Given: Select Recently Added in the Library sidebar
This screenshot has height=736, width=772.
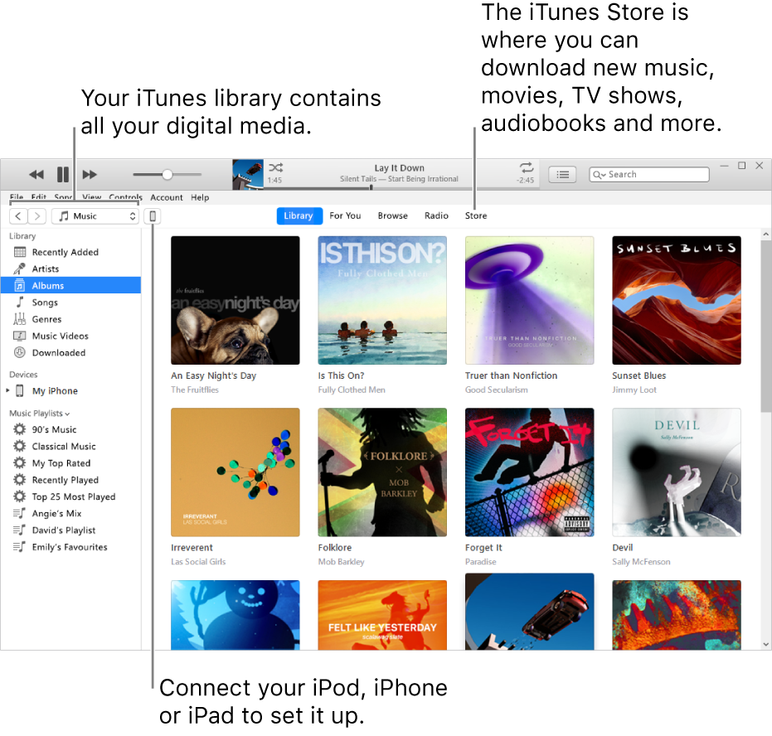Looking at the screenshot, I should 64,252.
